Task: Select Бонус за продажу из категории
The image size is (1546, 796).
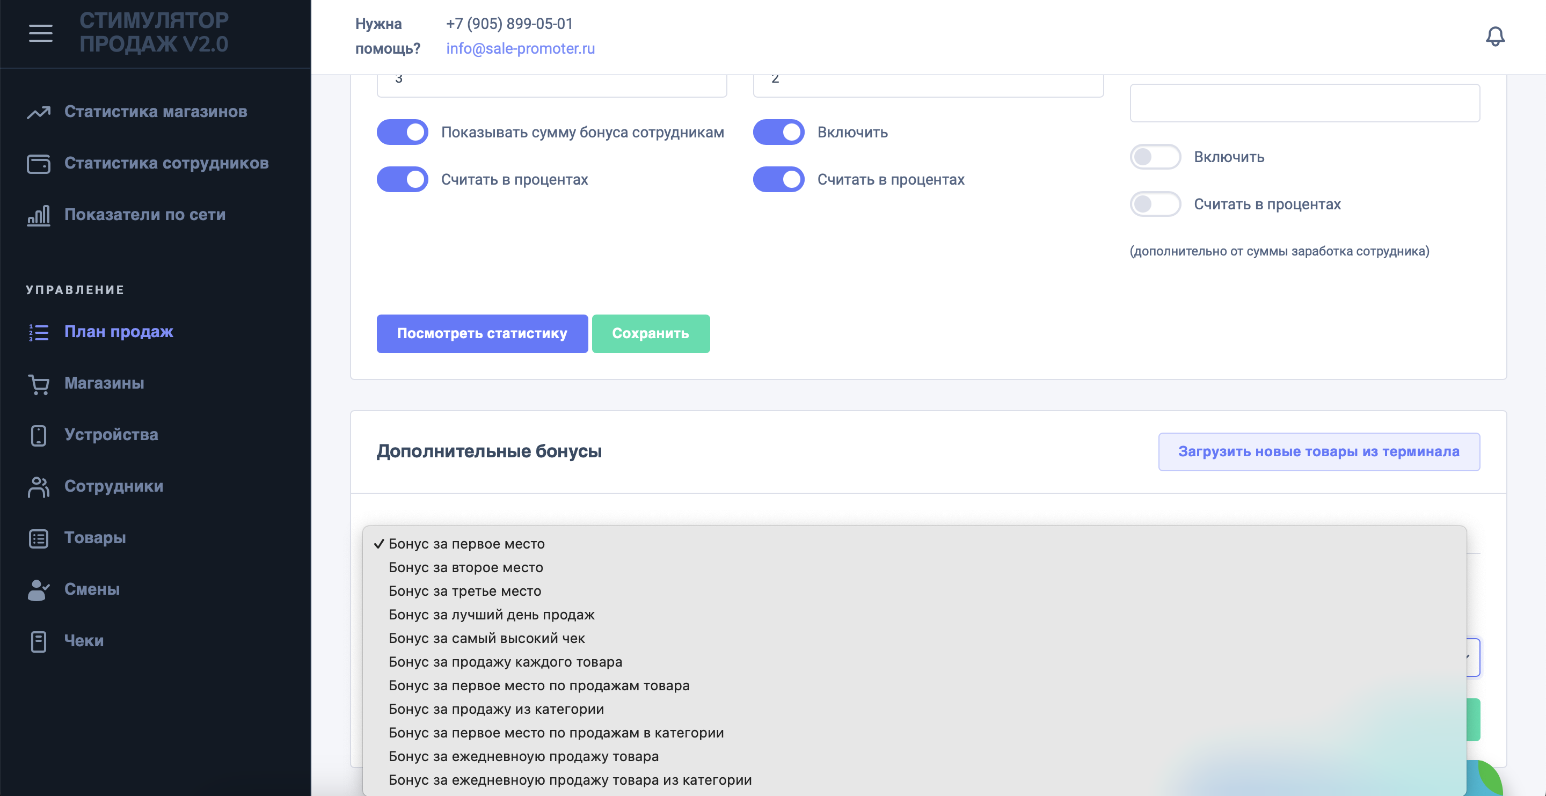Action: pyautogui.click(x=914, y=709)
